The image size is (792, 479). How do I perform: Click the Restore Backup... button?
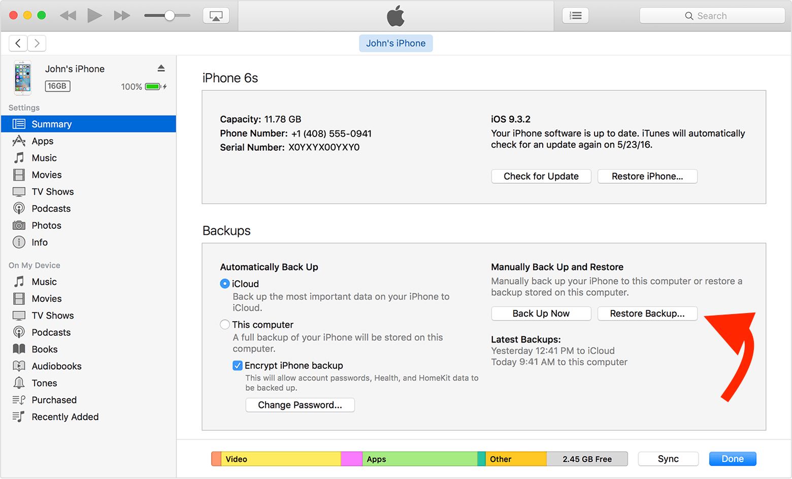647,314
